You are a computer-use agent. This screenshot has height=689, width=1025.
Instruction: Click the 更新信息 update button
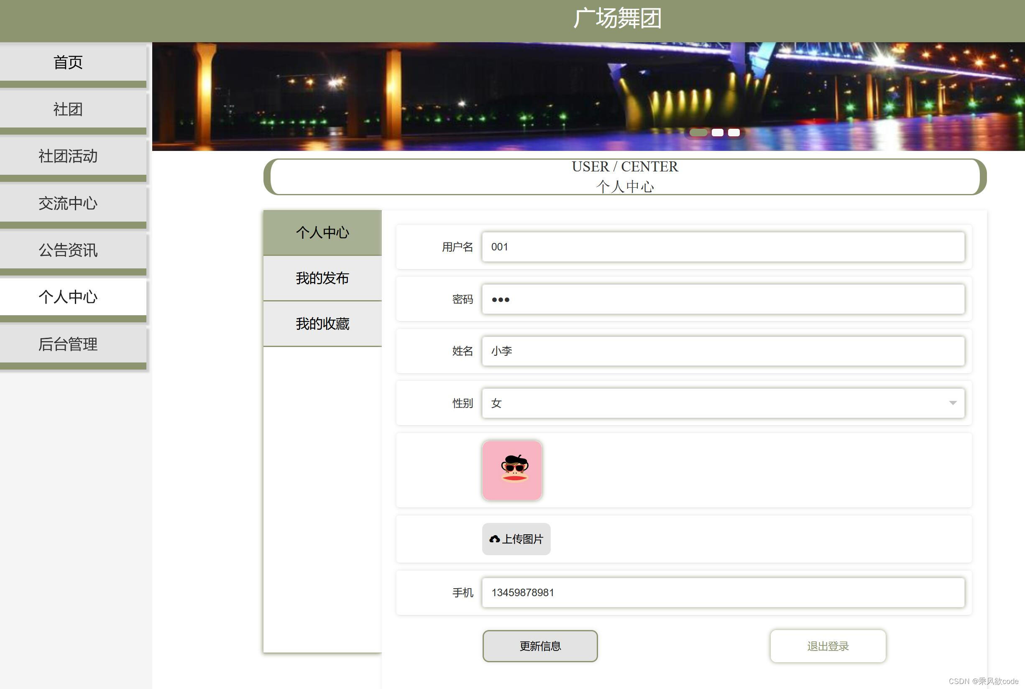(x=540, y=646)
